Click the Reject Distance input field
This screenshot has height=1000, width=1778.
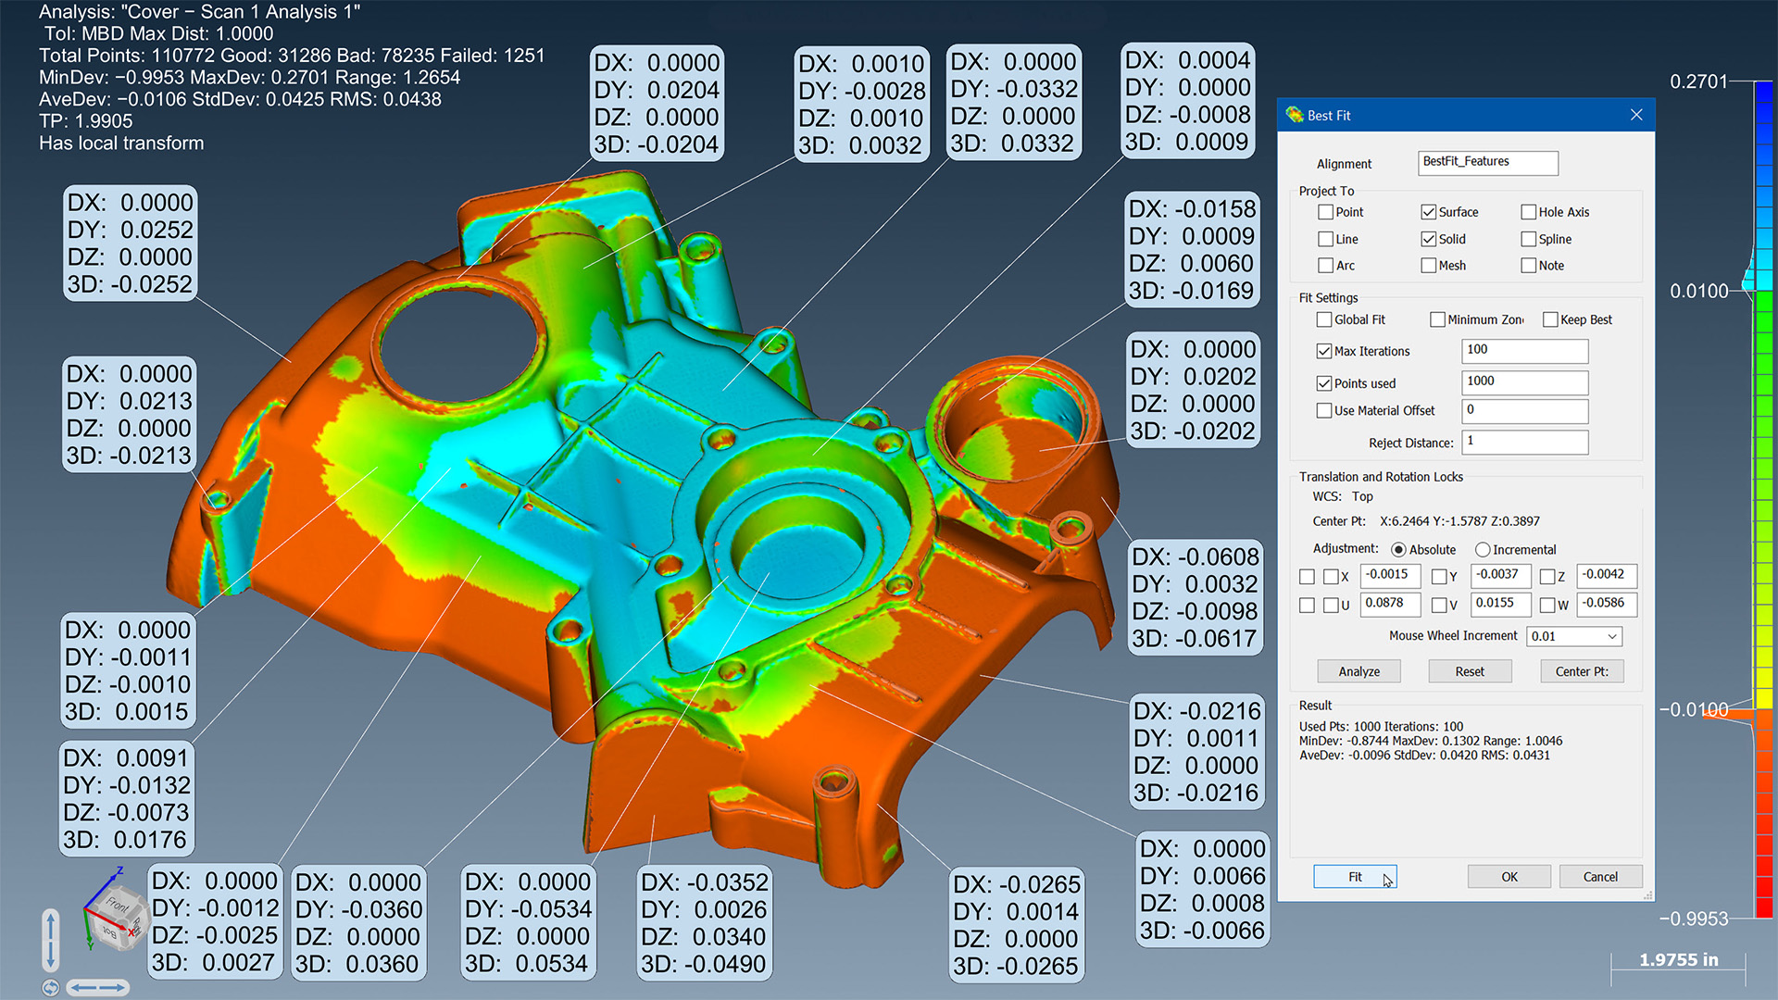coord(1525,442)
